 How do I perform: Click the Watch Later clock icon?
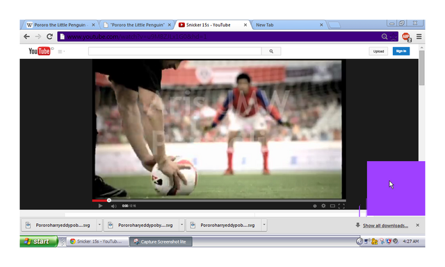pyautogui.click(x=314, y=206)
